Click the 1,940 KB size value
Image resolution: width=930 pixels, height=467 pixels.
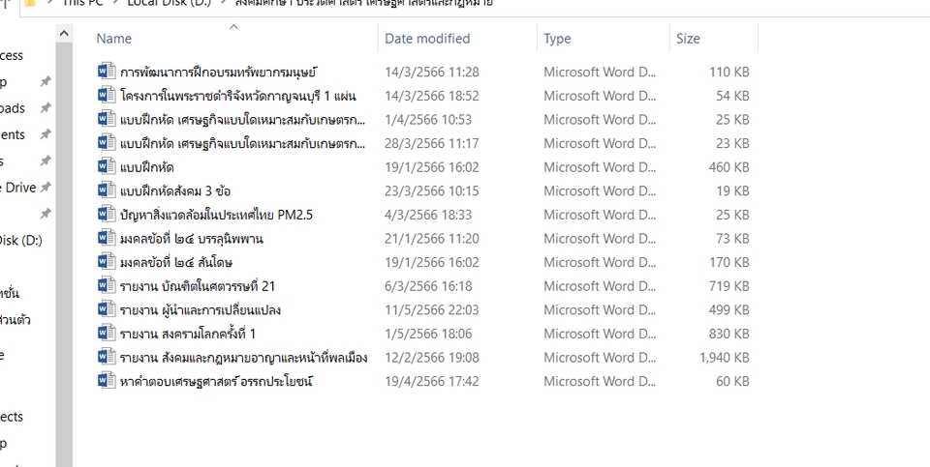[x=725, y=358]
